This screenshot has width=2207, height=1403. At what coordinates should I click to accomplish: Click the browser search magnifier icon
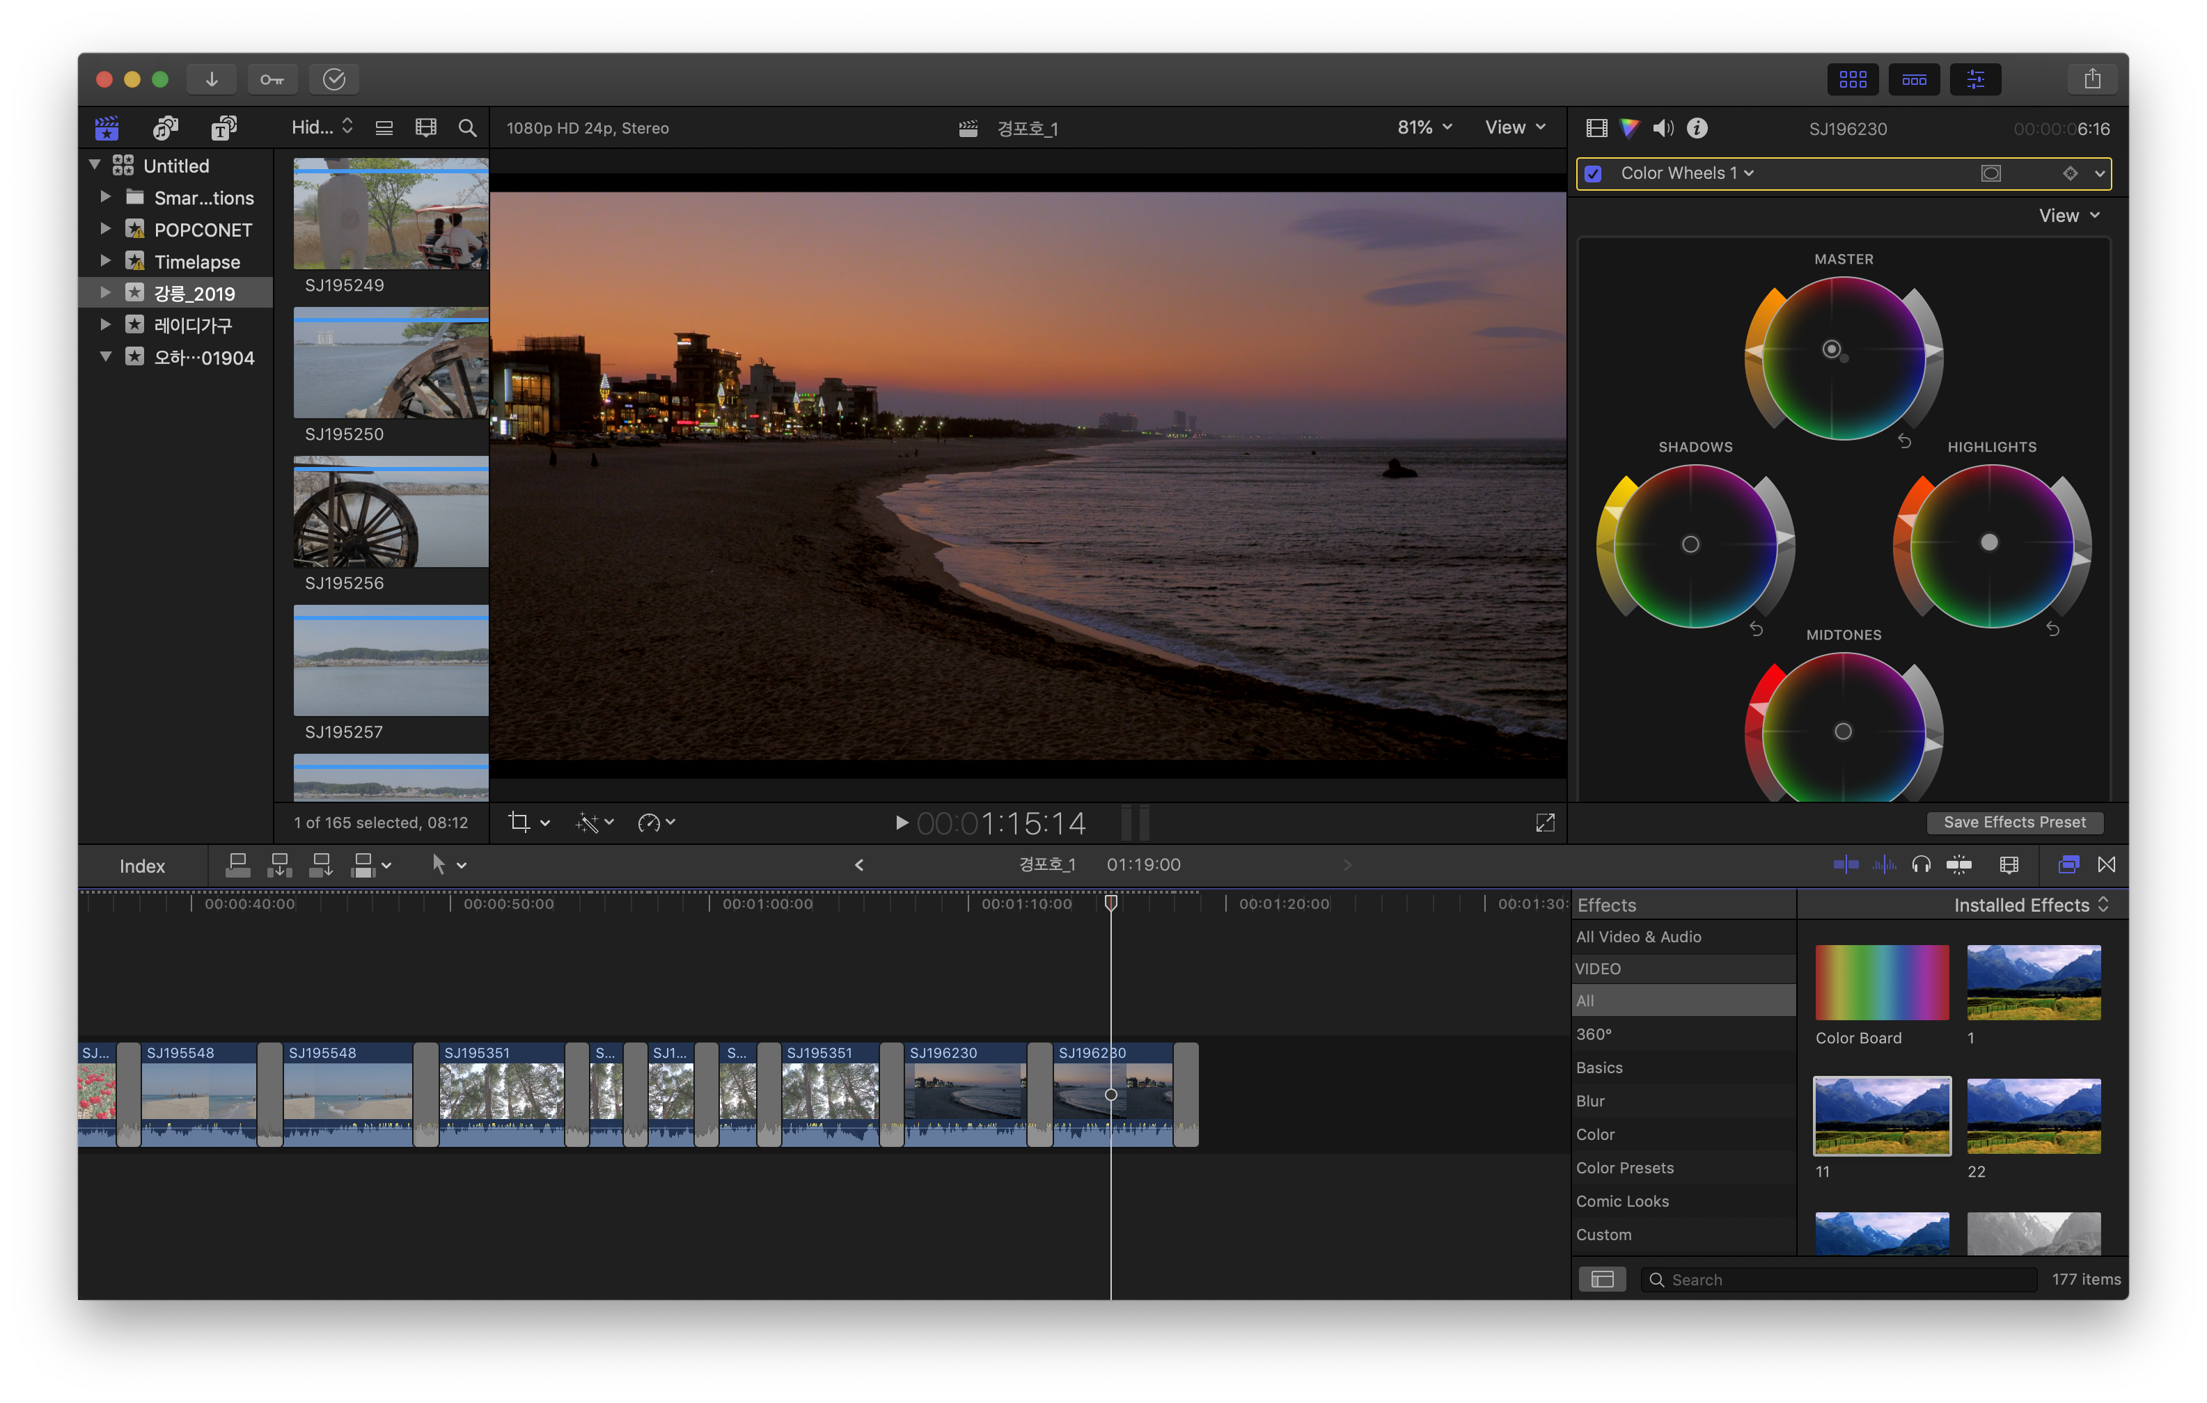tap(467, 128)
